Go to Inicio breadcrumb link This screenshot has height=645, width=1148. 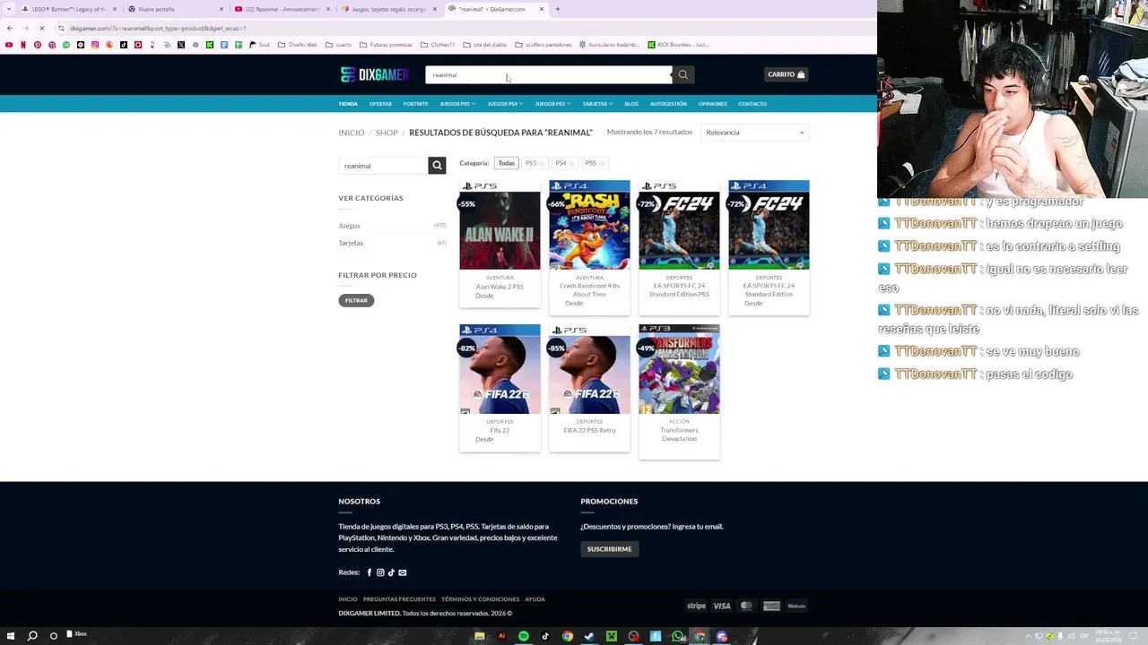[x=352, y=133]
